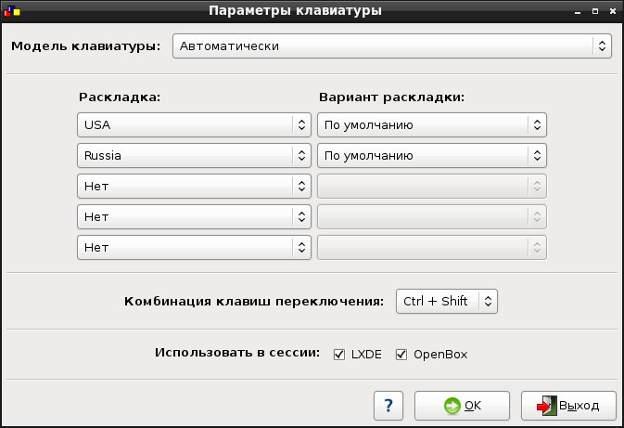Click the Вариант раскладки column heading

[392, 97]
